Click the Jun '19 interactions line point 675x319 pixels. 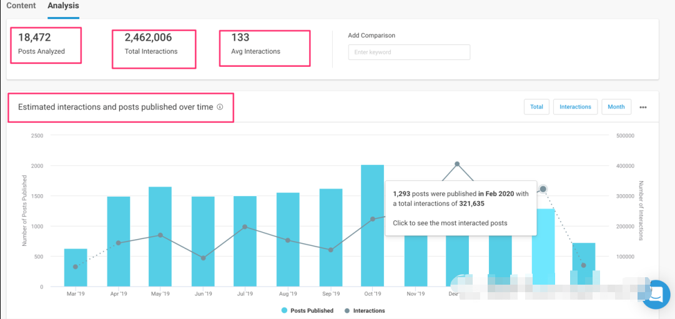pyautogui.click(x=203, y=258)
